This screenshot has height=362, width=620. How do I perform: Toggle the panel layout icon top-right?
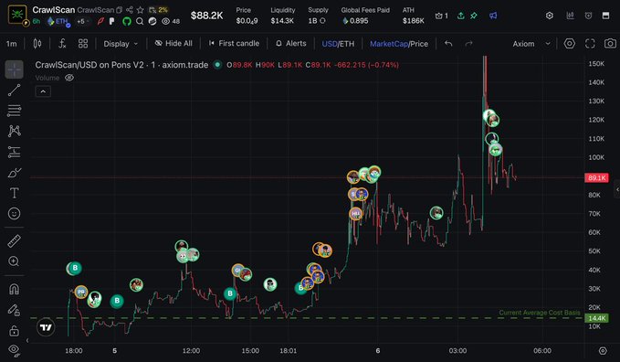605,16
